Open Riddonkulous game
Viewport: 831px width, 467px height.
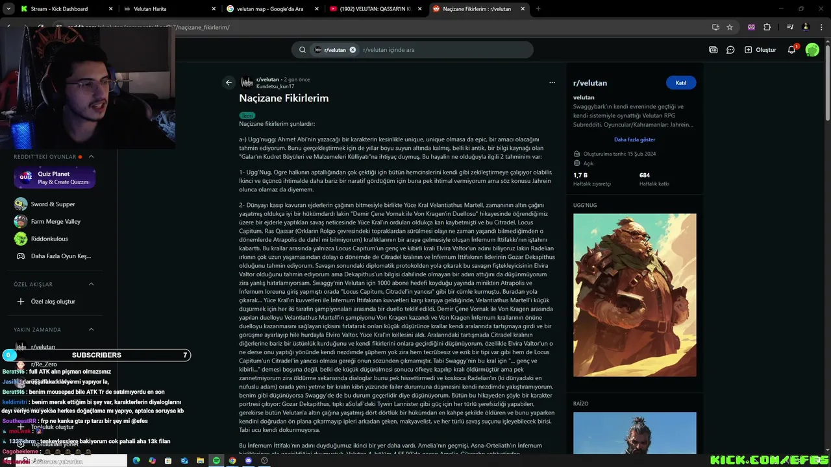(49, 239)
